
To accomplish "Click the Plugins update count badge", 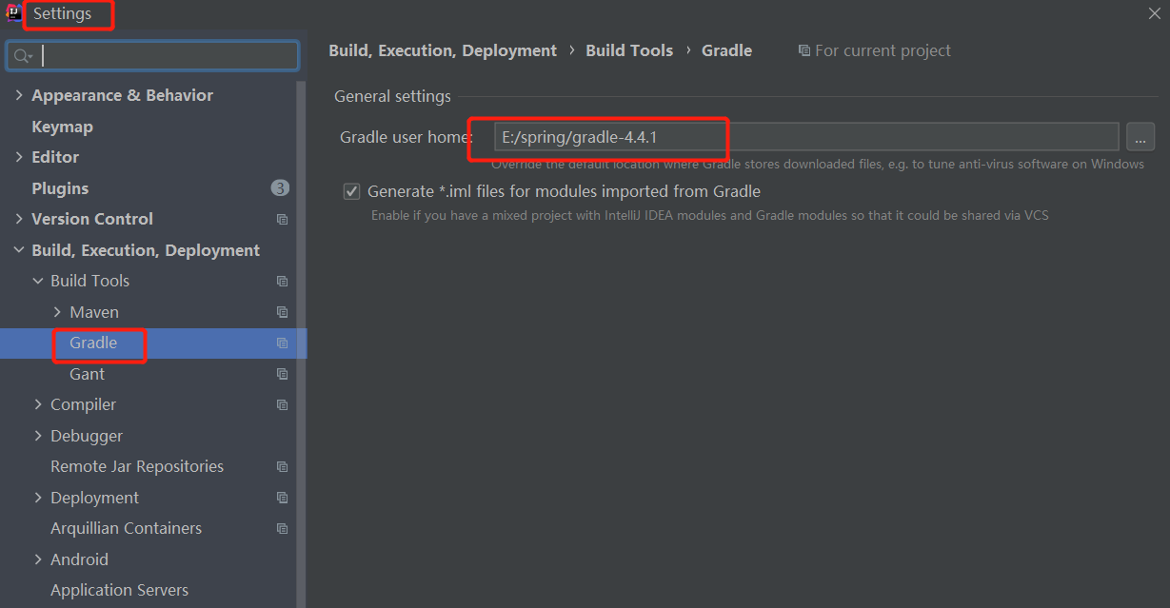I will pos(280,188).
